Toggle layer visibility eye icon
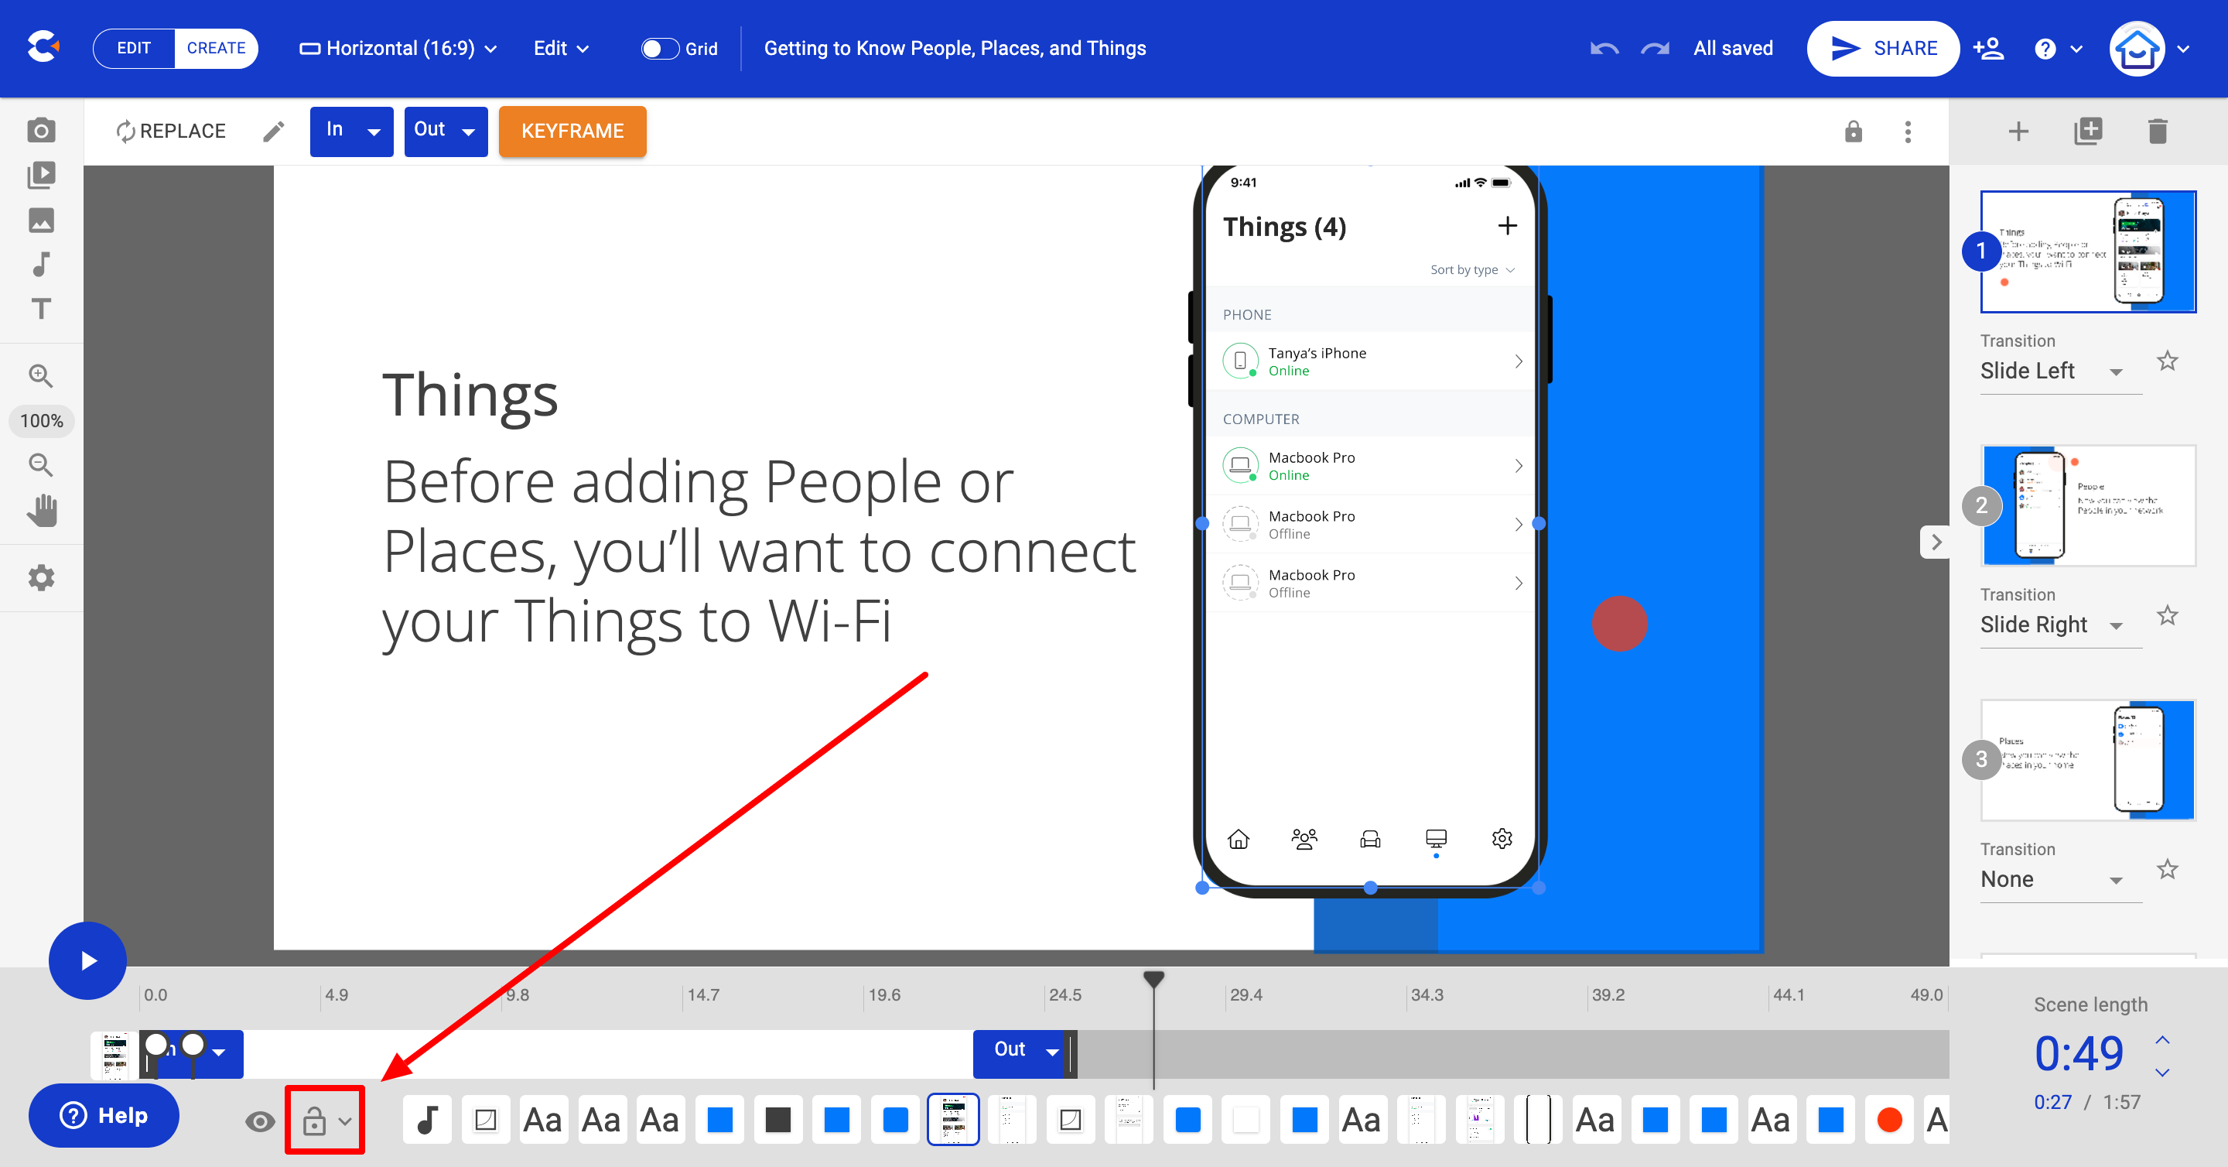Image resolution: width=2228 pixels, height=1167 pixels. point(259,1121)
